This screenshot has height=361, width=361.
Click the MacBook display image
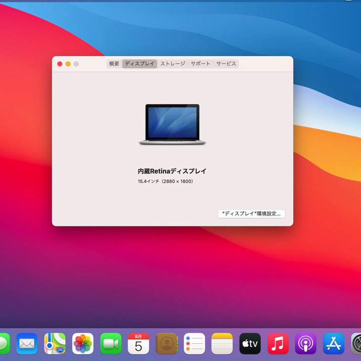click(x=172, y=124)
